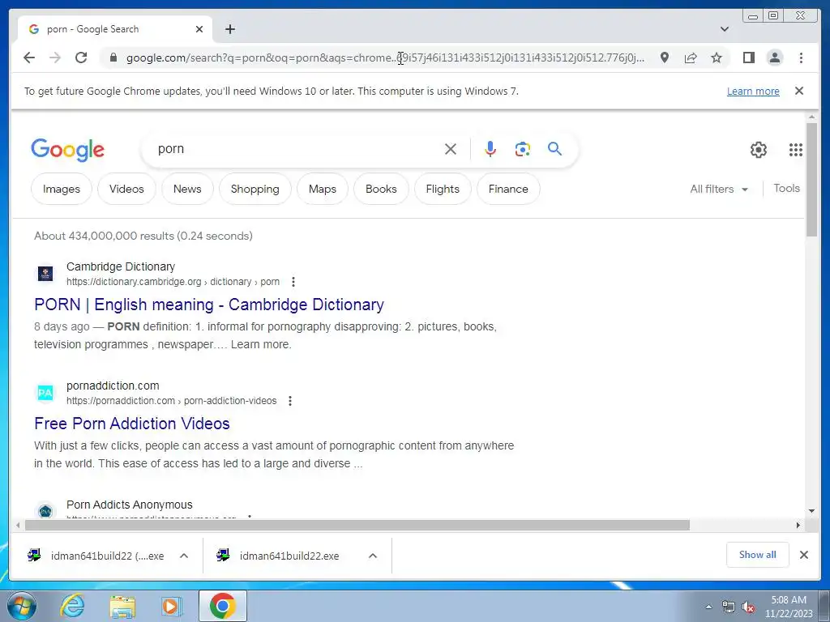Image resolution: width=830 pixels, height=622 pixels.
Task: Select the Chrome taskbar button
Action: (222, 606)
